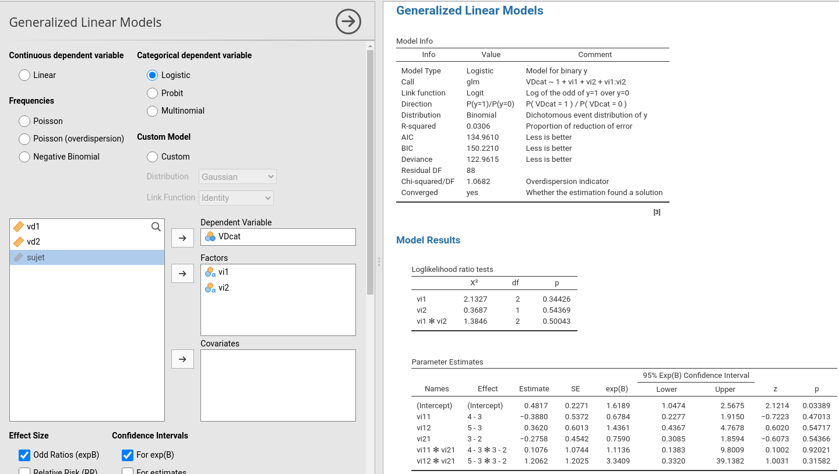This screenshot has height=474, width=839.
Task: Click the vi1 ✻ vi2 p value 0.50043
Action: pyautogui.click(x=556, y=321)
